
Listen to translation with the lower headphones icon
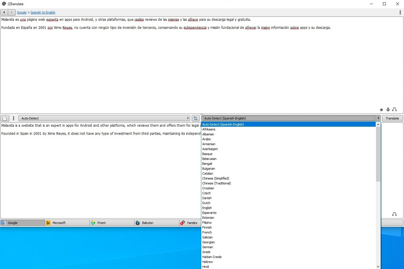coord(394,214)
